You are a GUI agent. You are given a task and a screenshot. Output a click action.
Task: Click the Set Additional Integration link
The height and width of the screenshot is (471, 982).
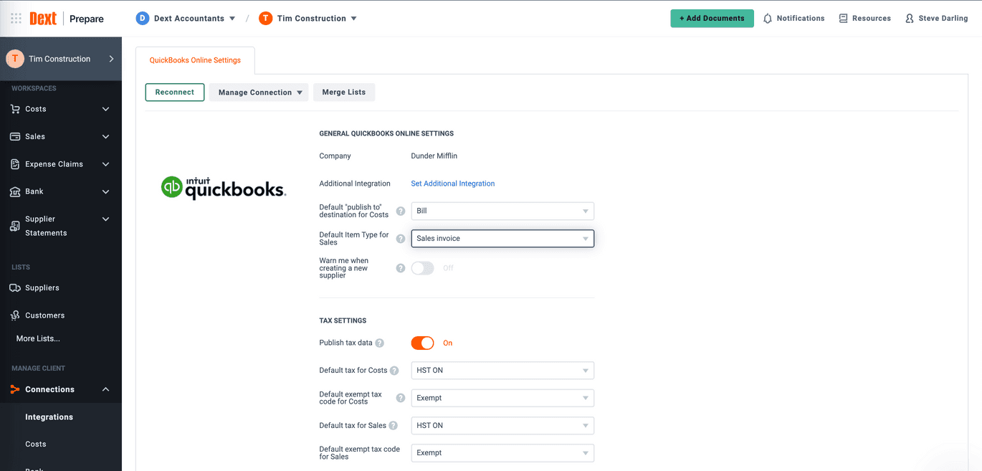(453, 184)
